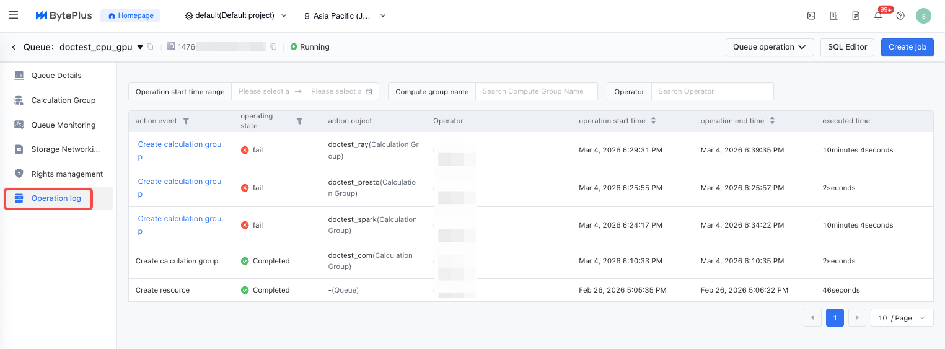The width and height of the screenshot is (945, 349).
Task: Open the SQL Editor
Action: point(847,47)
